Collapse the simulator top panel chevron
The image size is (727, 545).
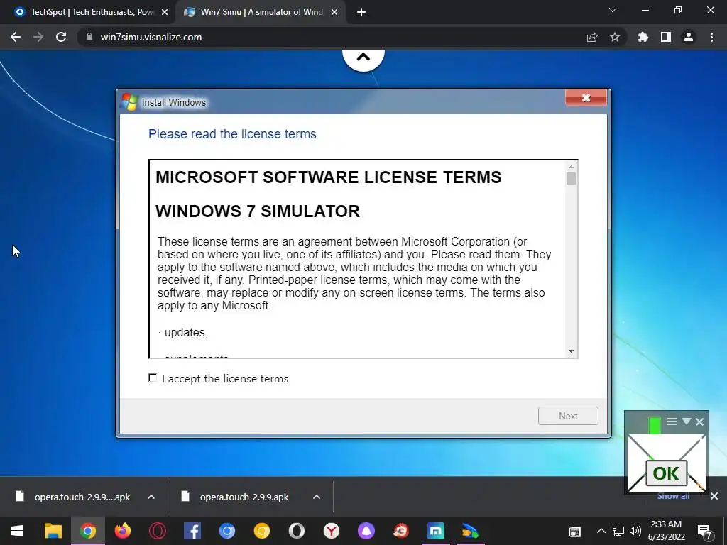click(363, 57)
